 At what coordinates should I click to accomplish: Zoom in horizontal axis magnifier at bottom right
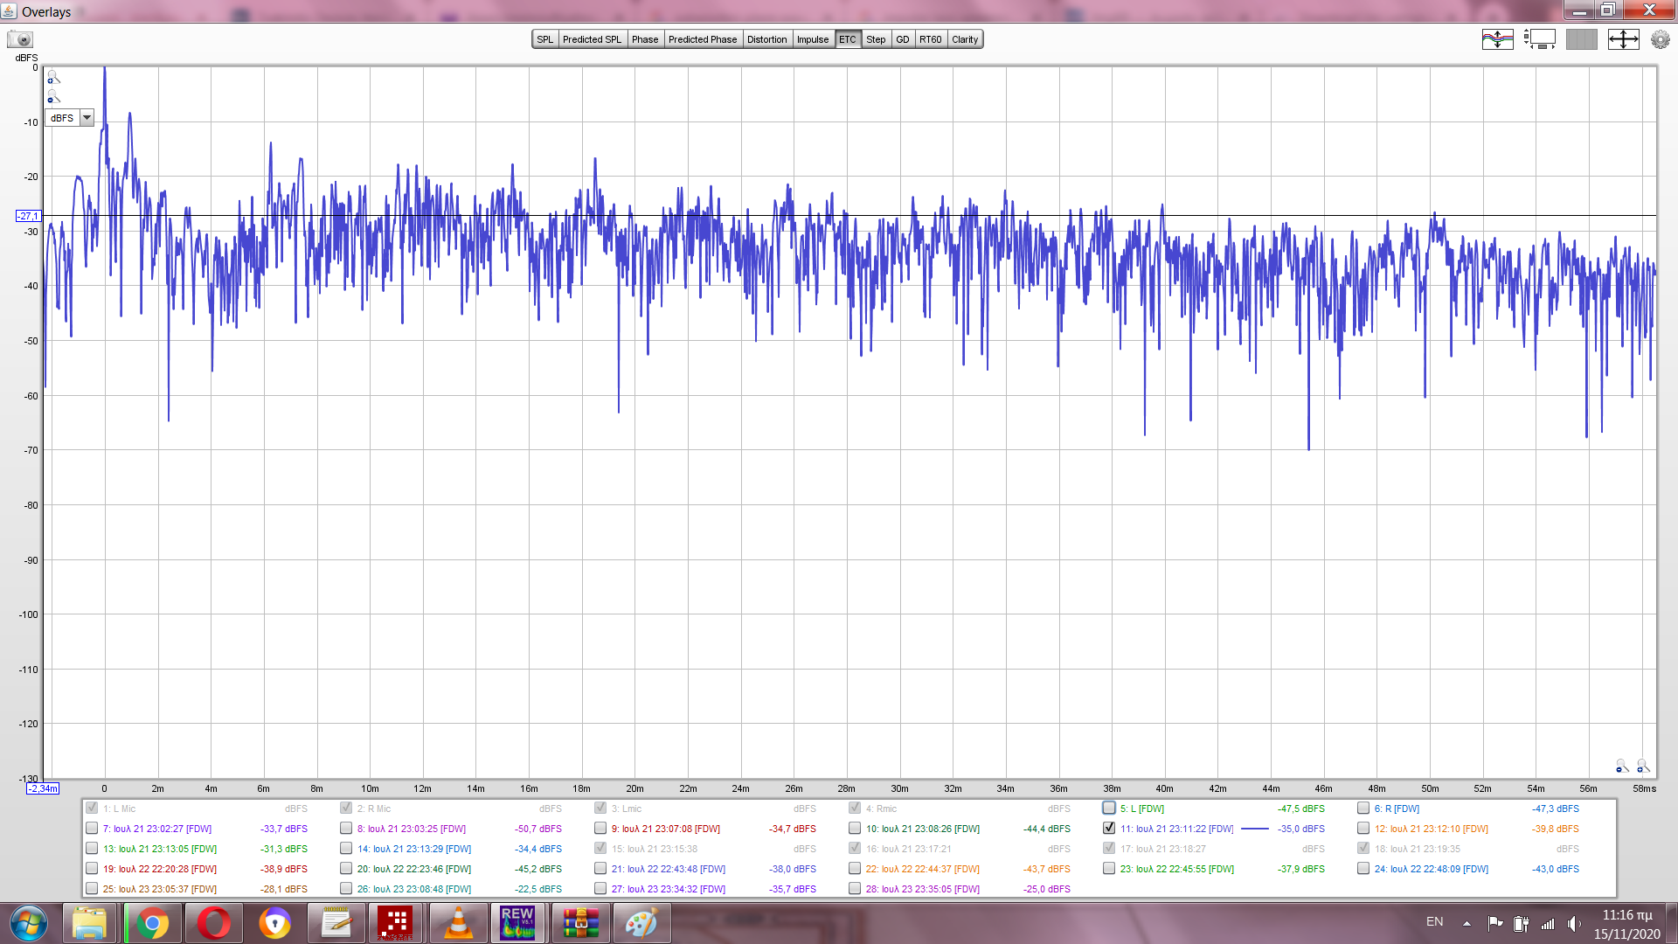[x=1643, y=767]
